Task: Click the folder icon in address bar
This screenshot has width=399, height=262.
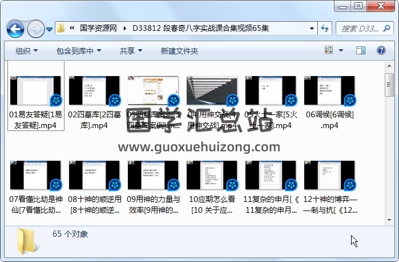Action: click(61, 28)
